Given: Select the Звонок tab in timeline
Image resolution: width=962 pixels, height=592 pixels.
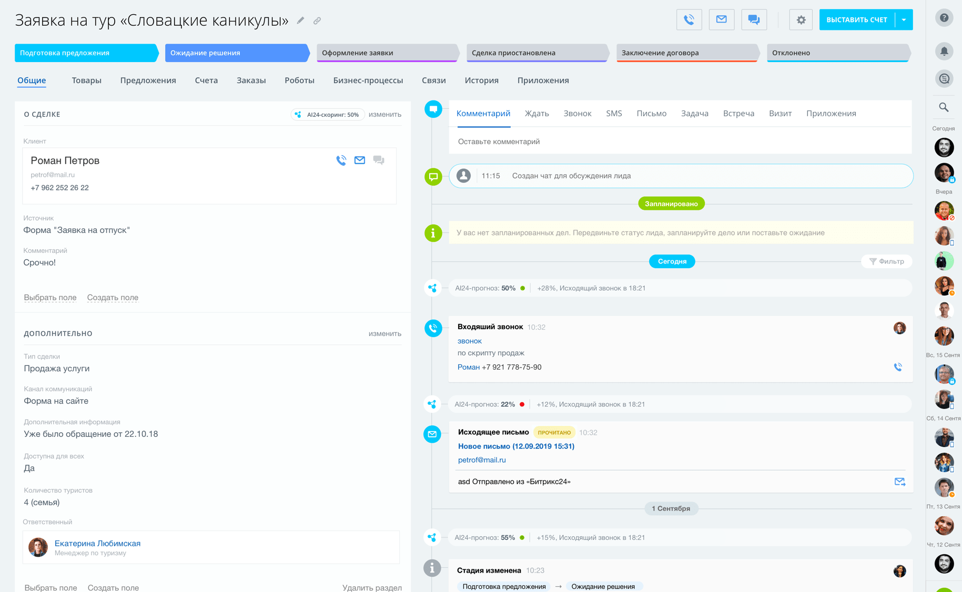Looking at the screenshot, I should tap(577, 114).
